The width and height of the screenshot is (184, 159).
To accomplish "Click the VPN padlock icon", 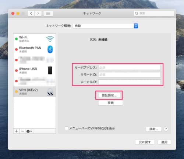I will (x=50, y=92).
